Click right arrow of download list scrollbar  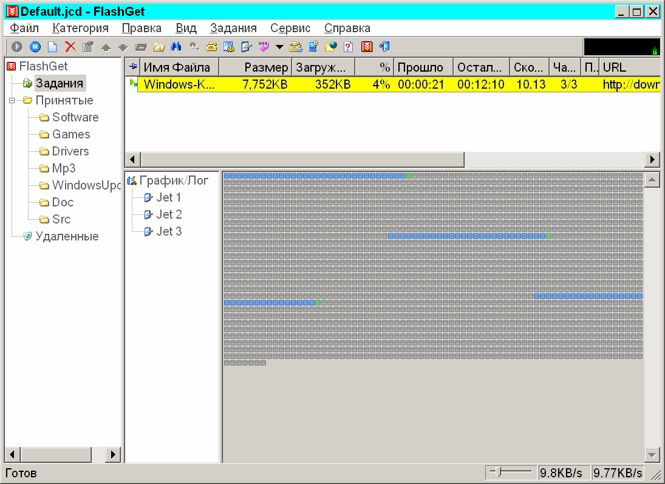[652, 160]
